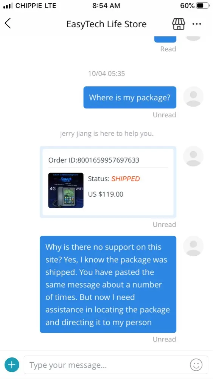Tap the "Where is my package?" bubble
The height and width of the screenshot is (379, 213).
[130, 97]
